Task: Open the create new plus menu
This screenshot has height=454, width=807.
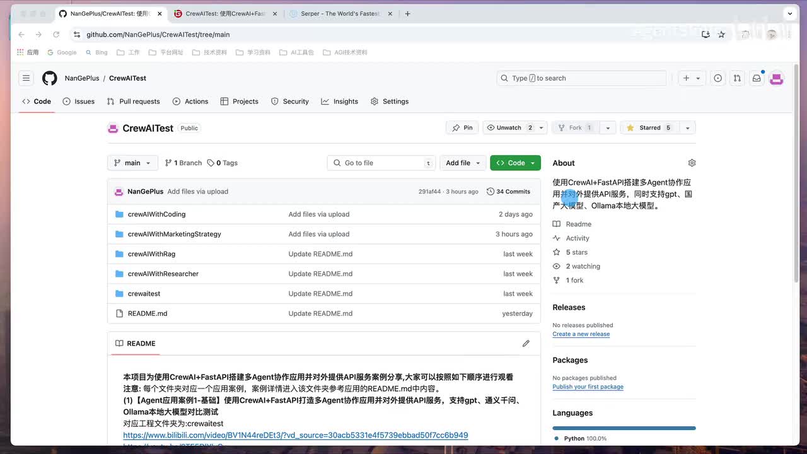Action: (x=691, y=78)
